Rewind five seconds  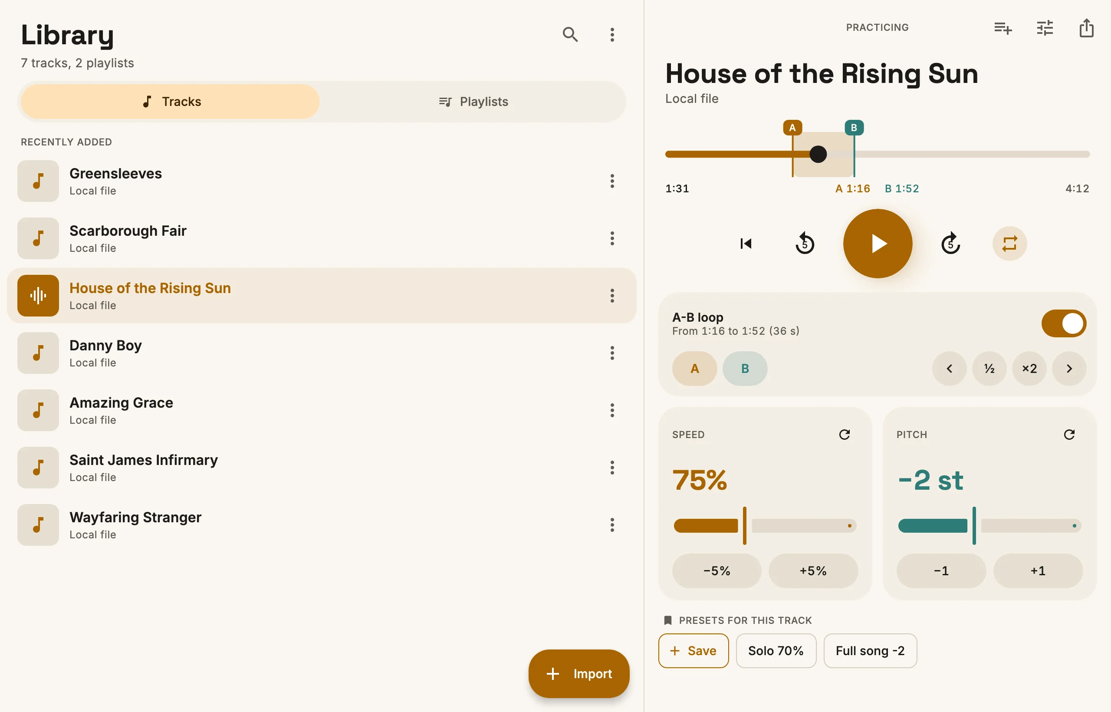[805, 244]
